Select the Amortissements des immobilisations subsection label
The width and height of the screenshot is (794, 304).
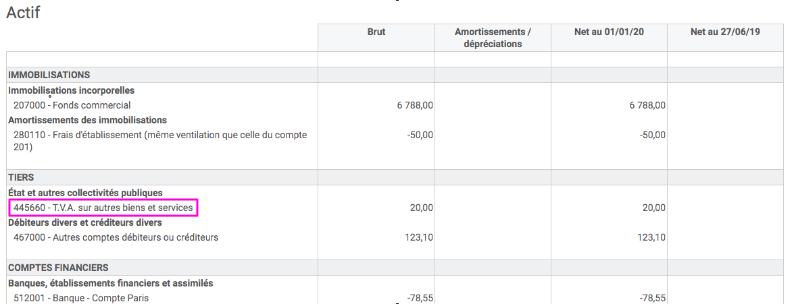click(87, 120)
